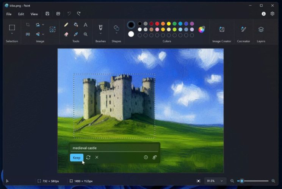This screenshot has width=282, height=189.
Task: Pick the orange color swatch
Action: point(163,24)
